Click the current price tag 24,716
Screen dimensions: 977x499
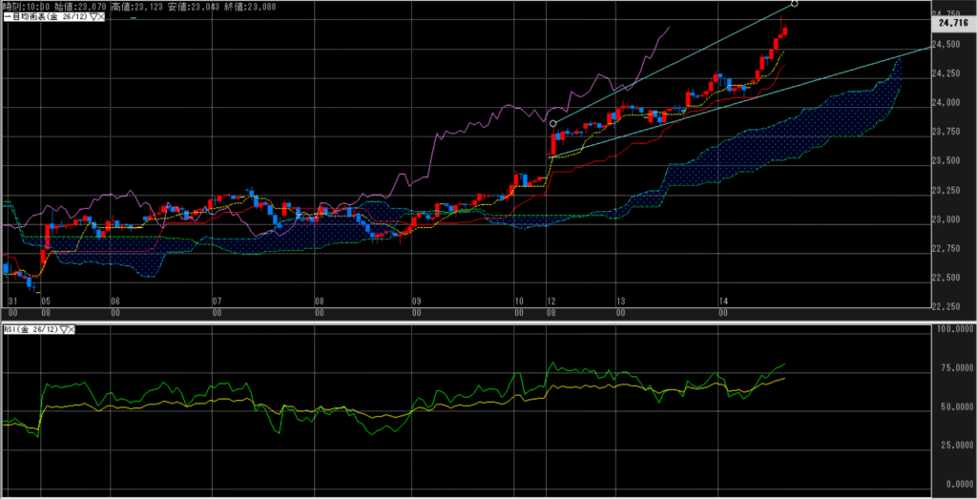tap(952, 23)
